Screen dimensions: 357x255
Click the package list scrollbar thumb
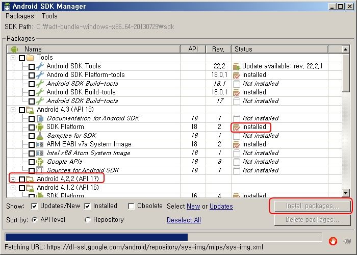point(345,73)
